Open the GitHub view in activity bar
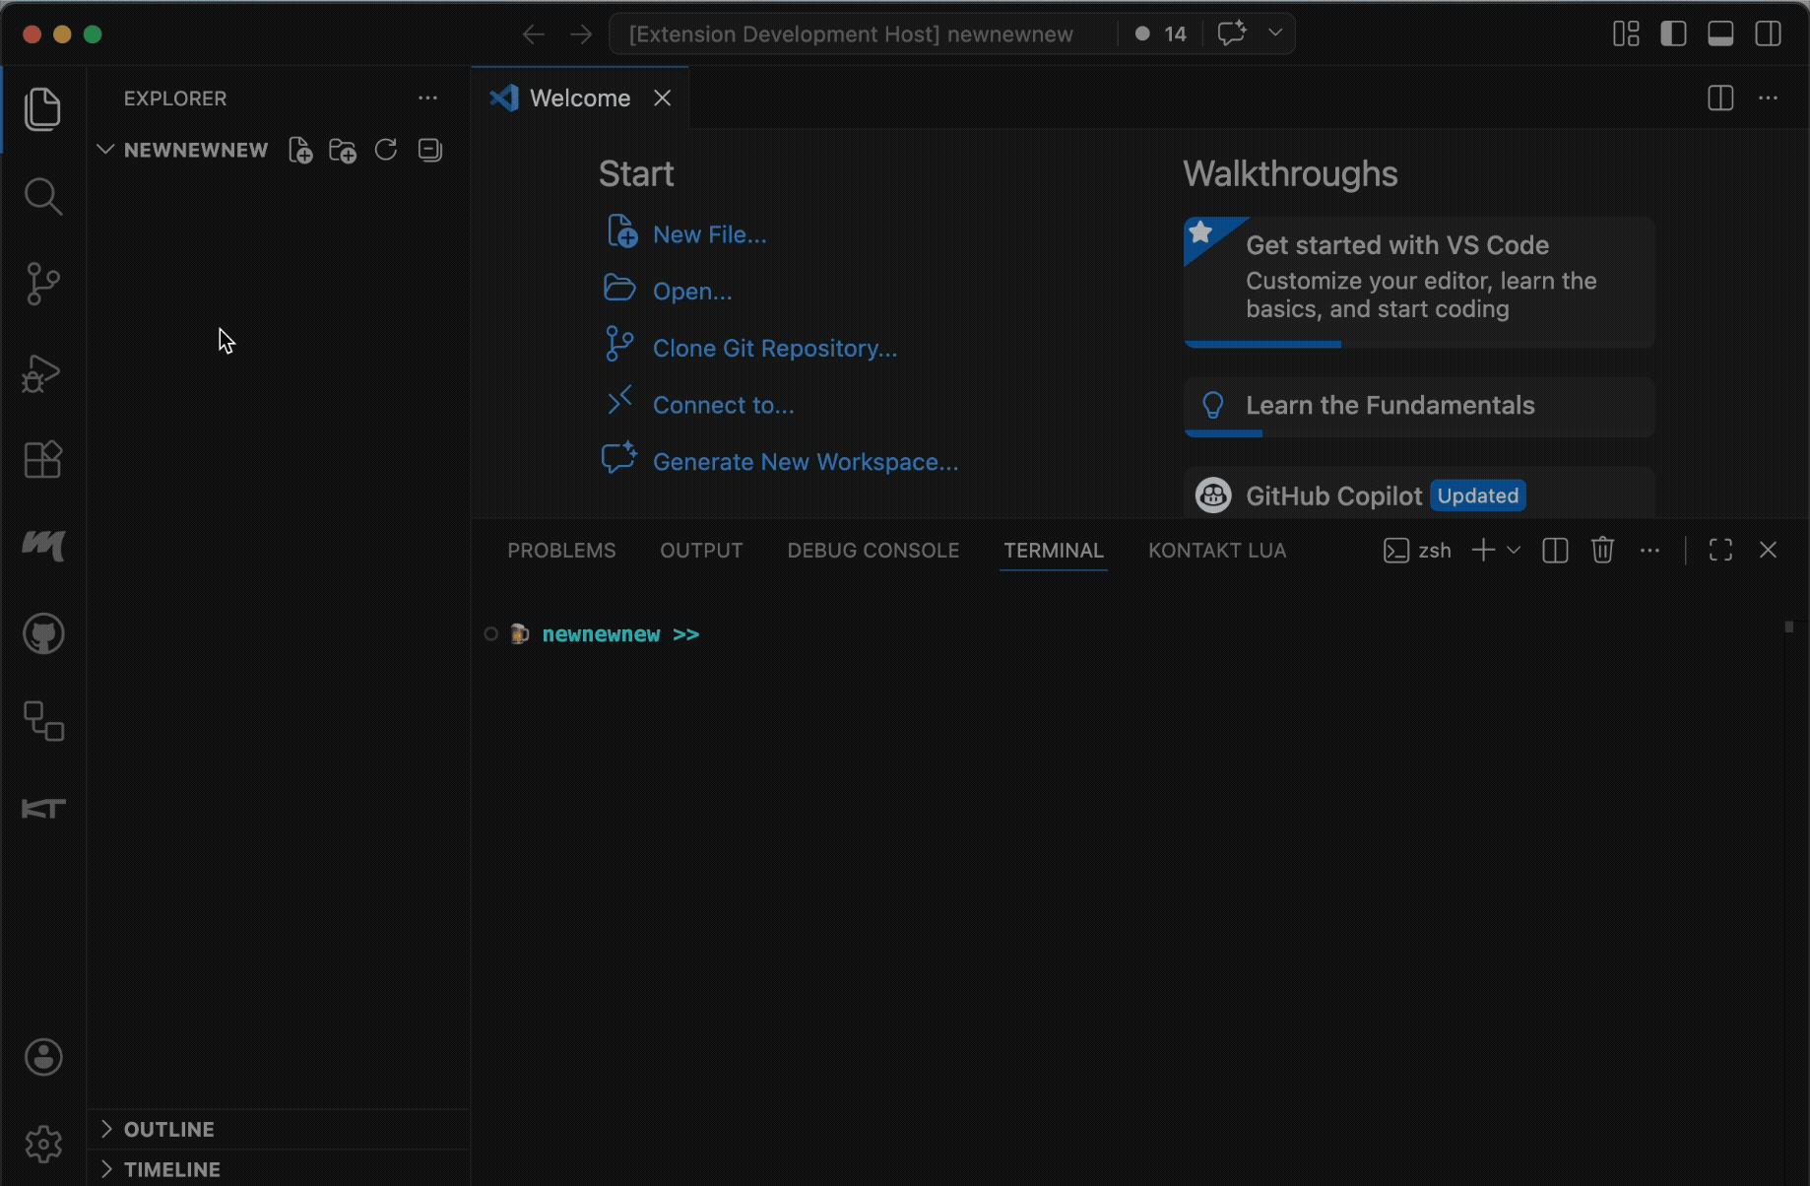 tap(43, 633)
